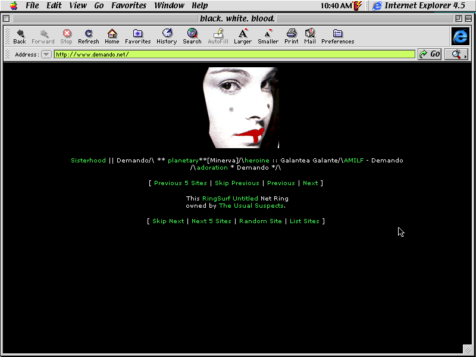The width and height of the screenshot is (476, 357).
Task: Click the face image thumbnail
Action: [241, 108]
